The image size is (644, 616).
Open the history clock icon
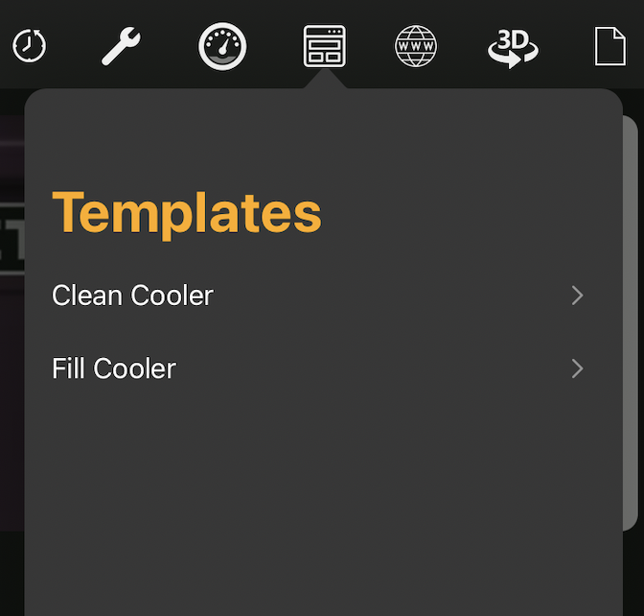pos(29,46)
